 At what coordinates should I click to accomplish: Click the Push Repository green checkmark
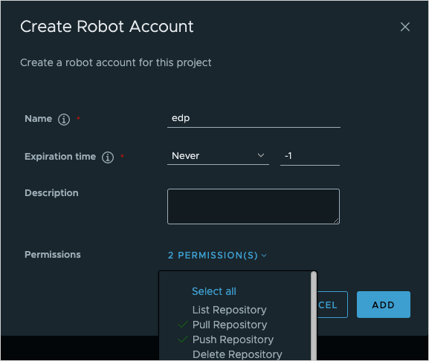pyautogui.click(x=182, y=339)
